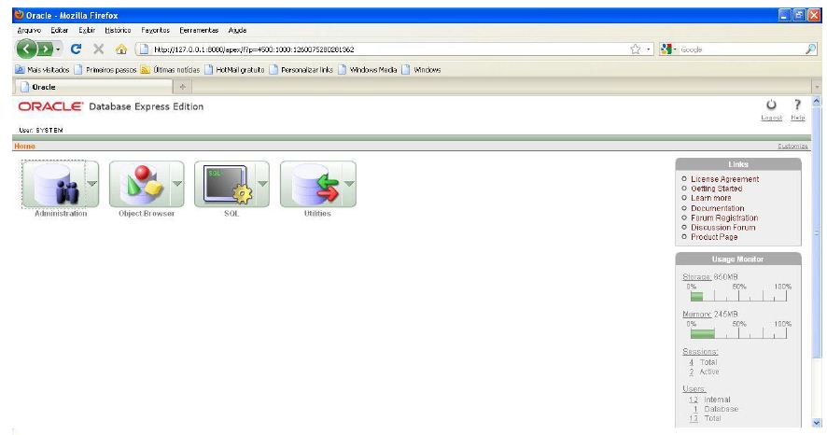Screen dimensions: 827x435
Task: Click the Sessions link in Usage Monitor
Action: click(x=700, y=351)
